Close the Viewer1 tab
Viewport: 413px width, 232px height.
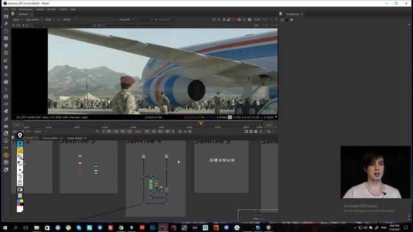(32, 14)
